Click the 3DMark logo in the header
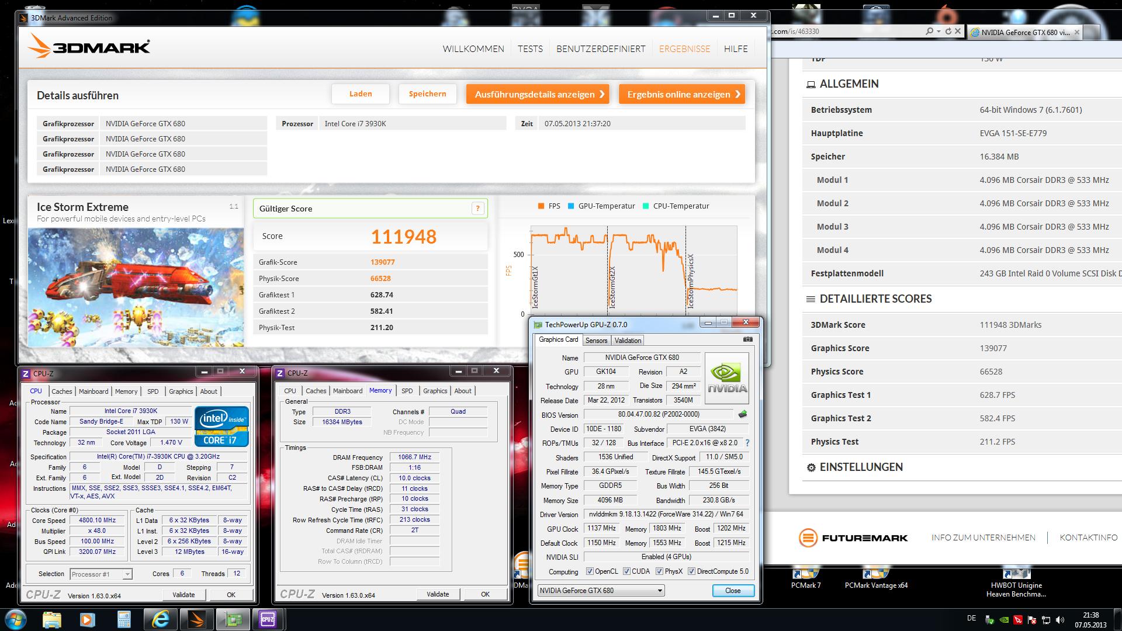Image resolution: width=1122 pixels, height=631 pixels. (90, 46)
